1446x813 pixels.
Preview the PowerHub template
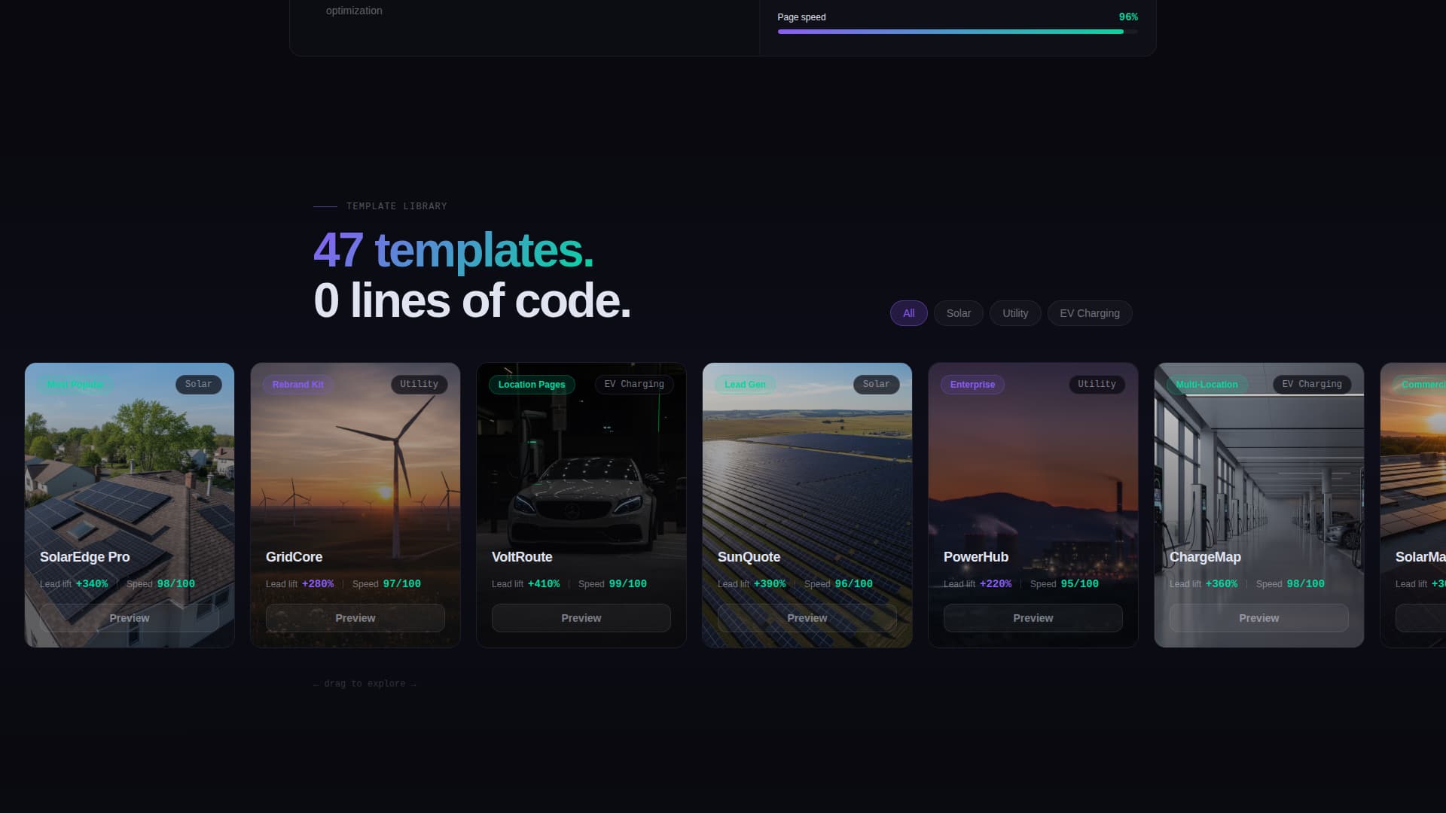click(x=1033, y=617)
